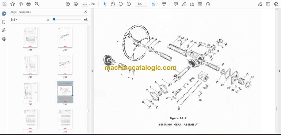Select page 245 thumbnail
Image resolution: width=281 pixels, height=135 pixels.
(x=30, y=92)
